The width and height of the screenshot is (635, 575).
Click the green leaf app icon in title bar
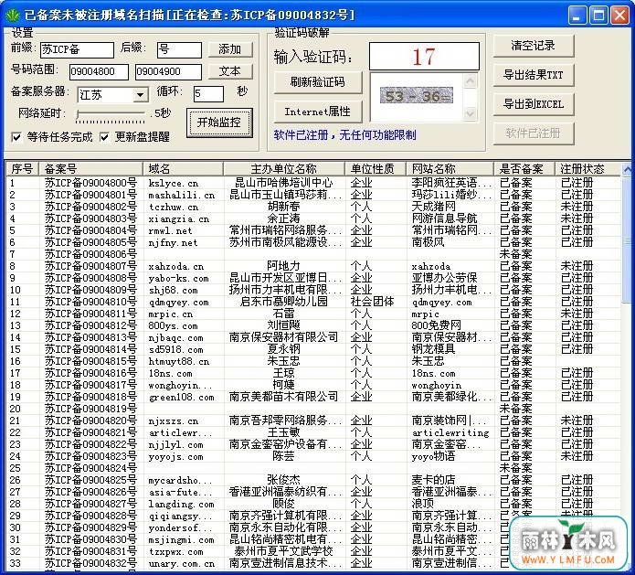point(13,16)
